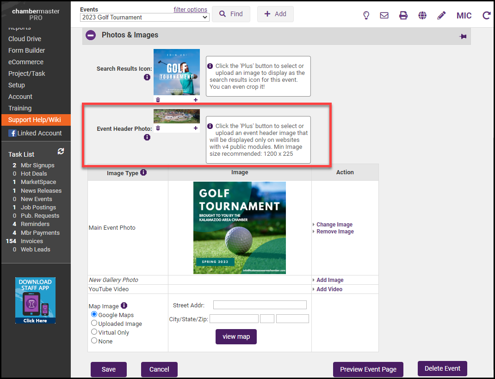Open Support Help/Wiki menu item
Screen dimensions: 495x379
coord(34,120)
